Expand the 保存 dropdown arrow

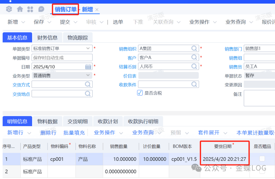click(49, 22)
